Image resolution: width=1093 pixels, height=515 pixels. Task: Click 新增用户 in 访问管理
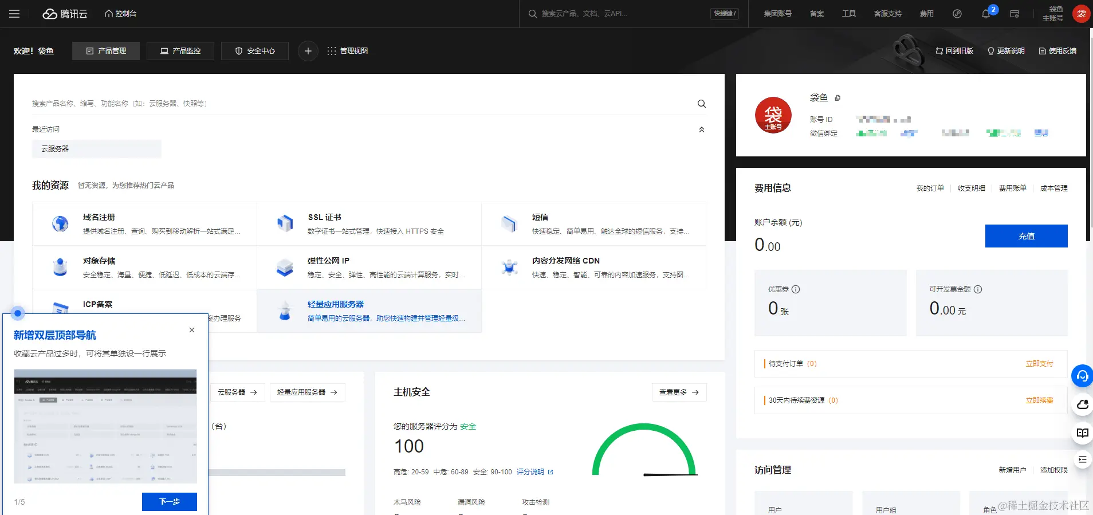[x=1012, y=470]
